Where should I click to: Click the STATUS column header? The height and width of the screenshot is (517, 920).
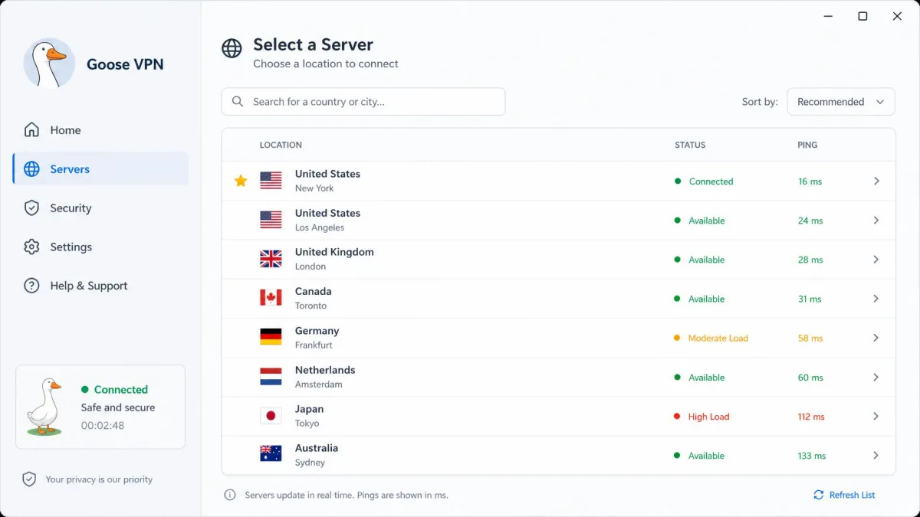pyautogui.click(x=690, y=145)
